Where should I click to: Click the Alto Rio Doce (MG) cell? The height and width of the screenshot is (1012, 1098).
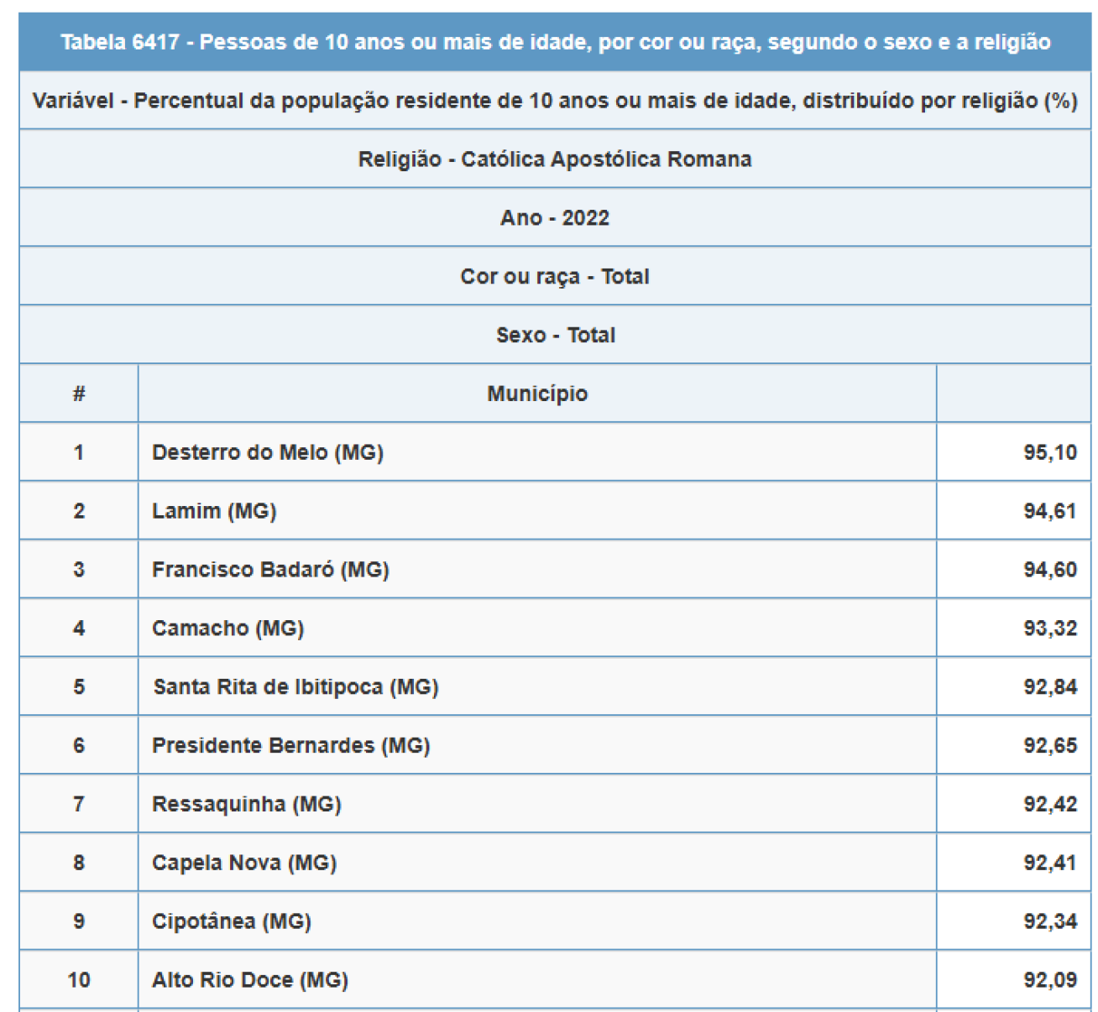250,980
